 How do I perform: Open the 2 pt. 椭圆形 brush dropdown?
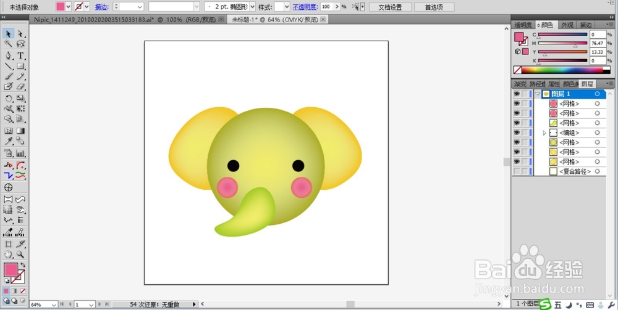click(x=253, y=7)
